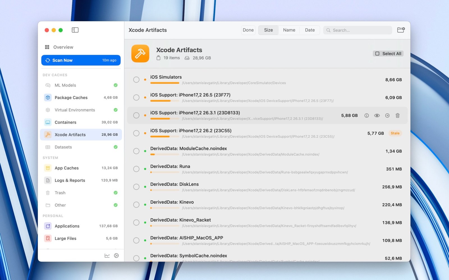
Task: Click the CoreSimulator/Devices path text
Action: (234, 83)
